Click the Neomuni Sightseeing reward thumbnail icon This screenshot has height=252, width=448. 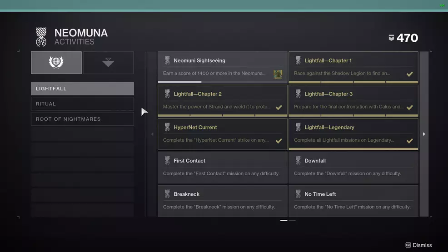tap(278, 74)
